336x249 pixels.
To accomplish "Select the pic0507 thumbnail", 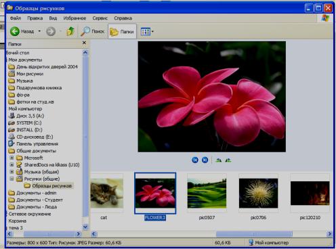I will click(x=207, y=194).
